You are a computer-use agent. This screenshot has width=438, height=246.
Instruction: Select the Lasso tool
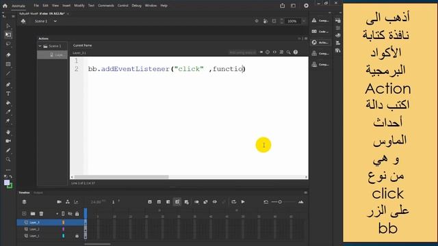click(8, 44)
